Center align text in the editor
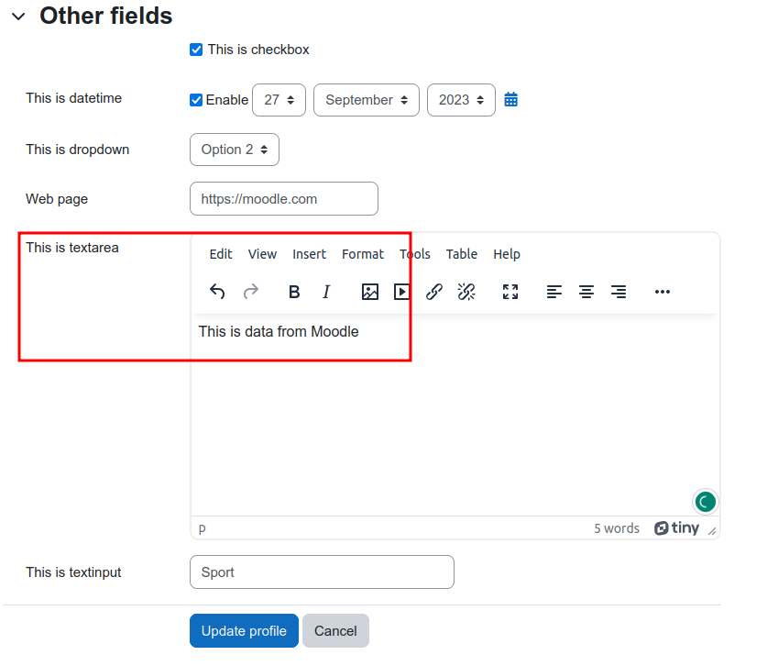 point(586,292)
